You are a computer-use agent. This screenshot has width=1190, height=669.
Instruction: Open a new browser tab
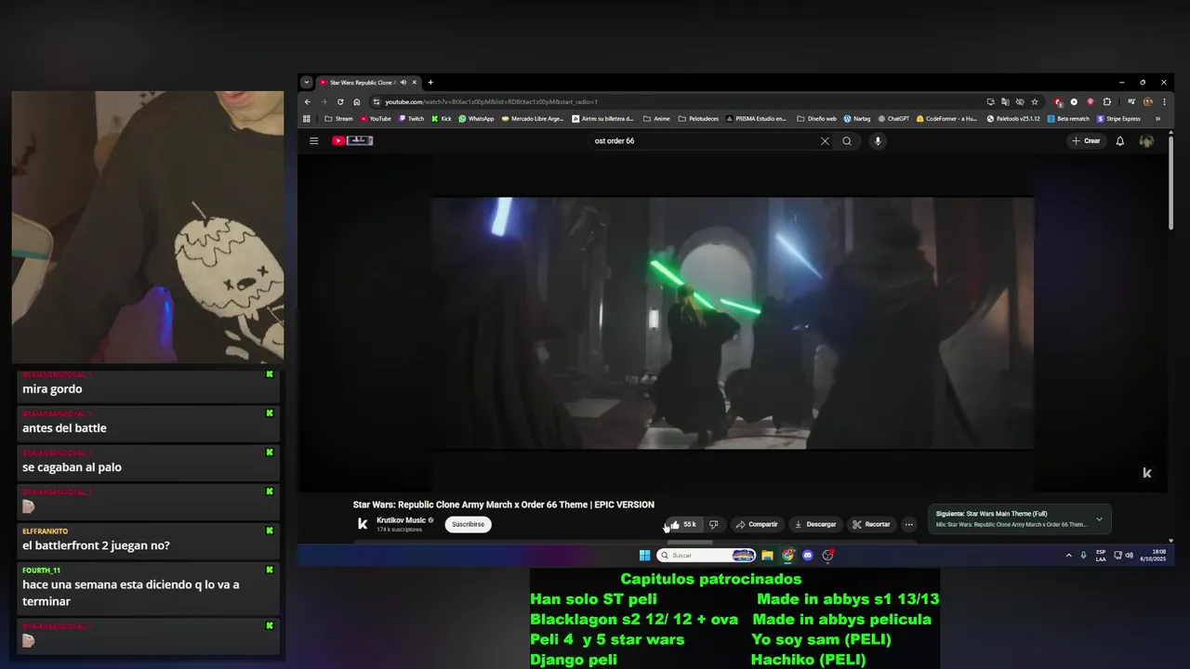coord(430,83)
